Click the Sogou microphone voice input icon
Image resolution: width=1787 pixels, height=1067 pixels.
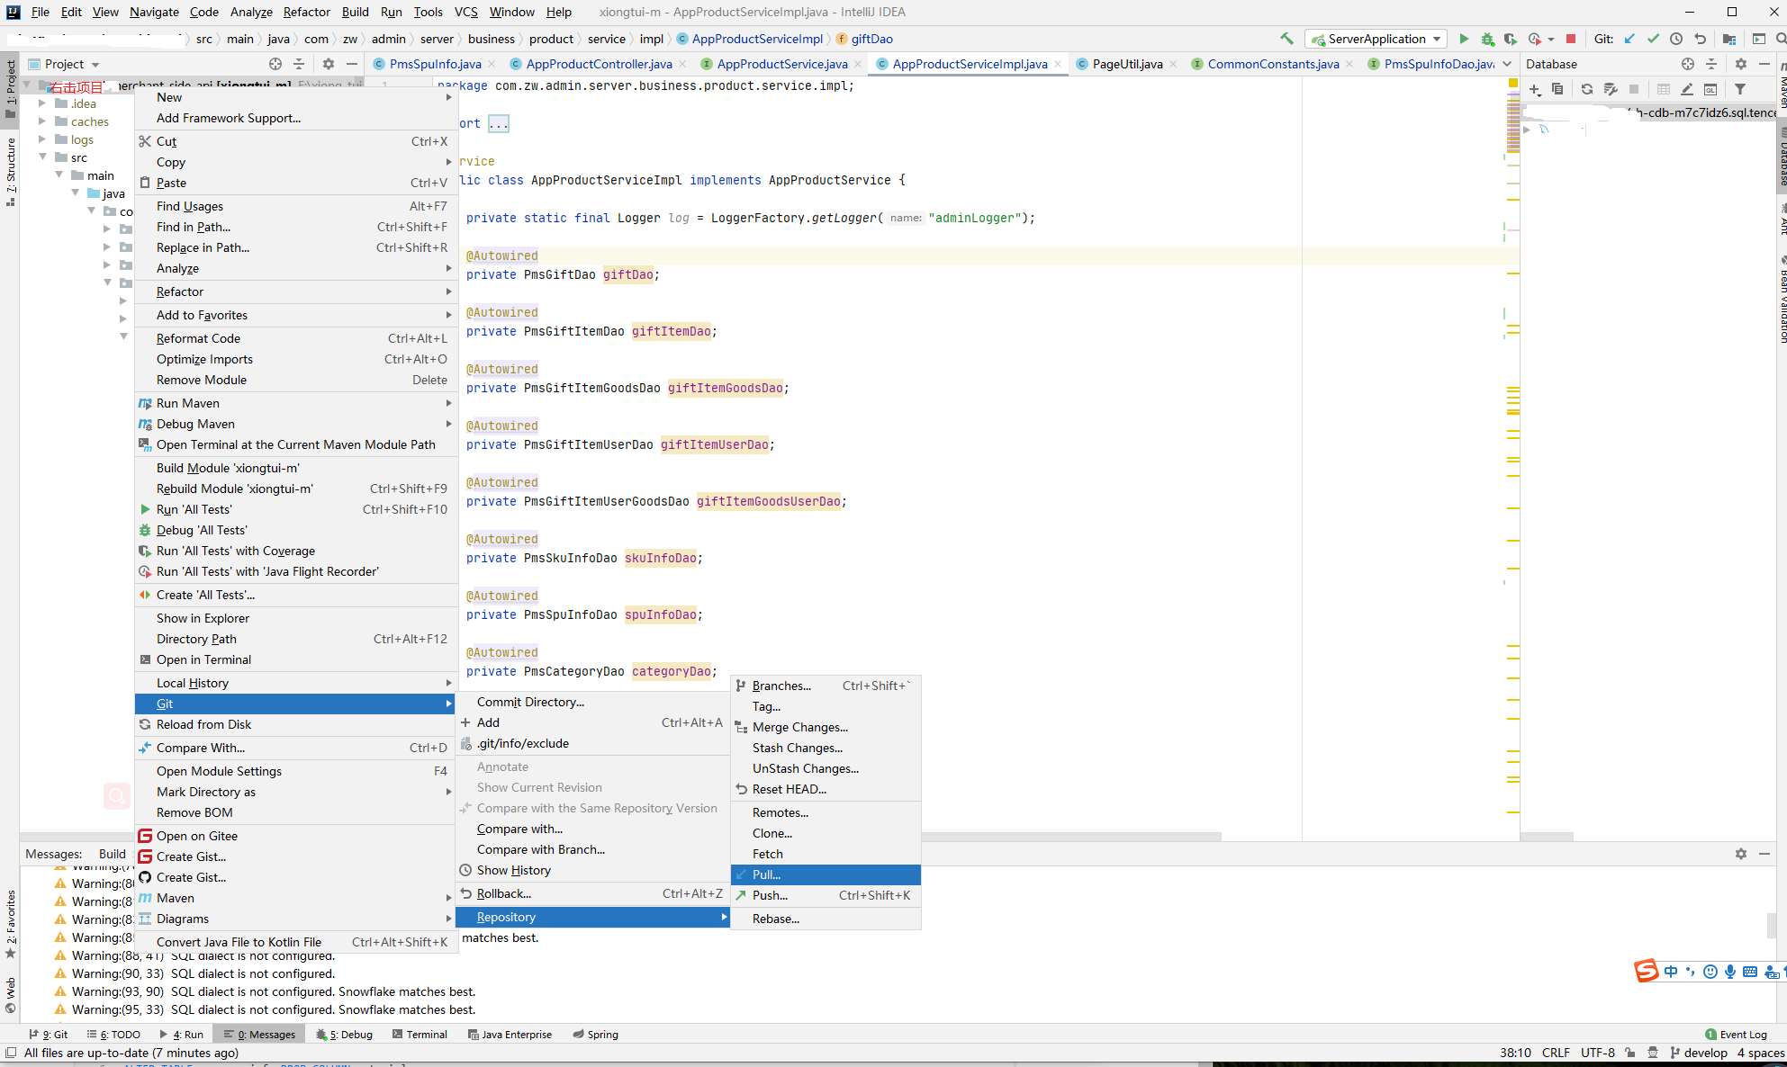click(1730, 972)
